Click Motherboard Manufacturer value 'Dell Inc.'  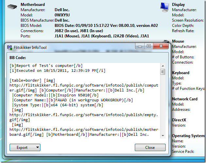tap(62, 10)
